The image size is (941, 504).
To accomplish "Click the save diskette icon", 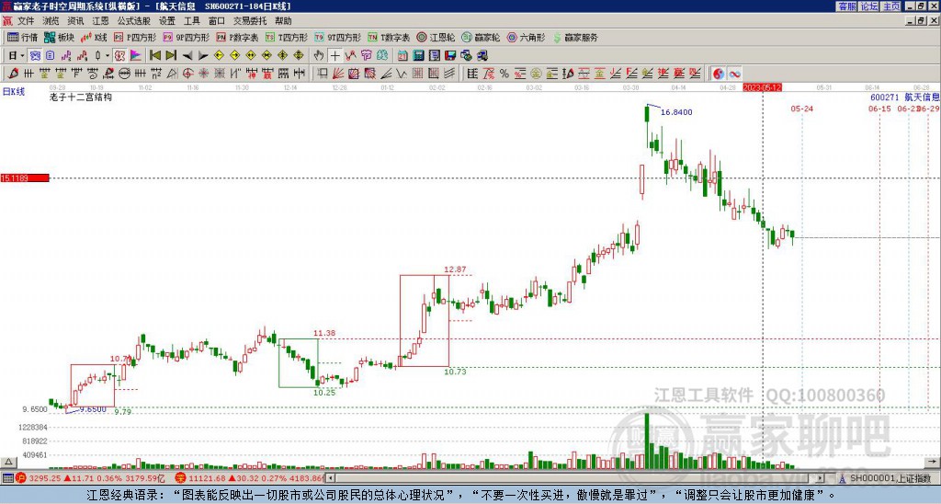I will click(450, 56).
